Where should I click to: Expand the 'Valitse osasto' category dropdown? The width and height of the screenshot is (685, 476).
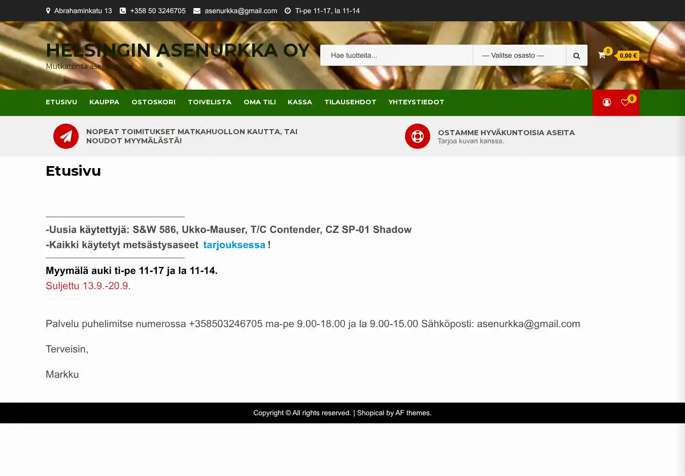click(519, 56)
